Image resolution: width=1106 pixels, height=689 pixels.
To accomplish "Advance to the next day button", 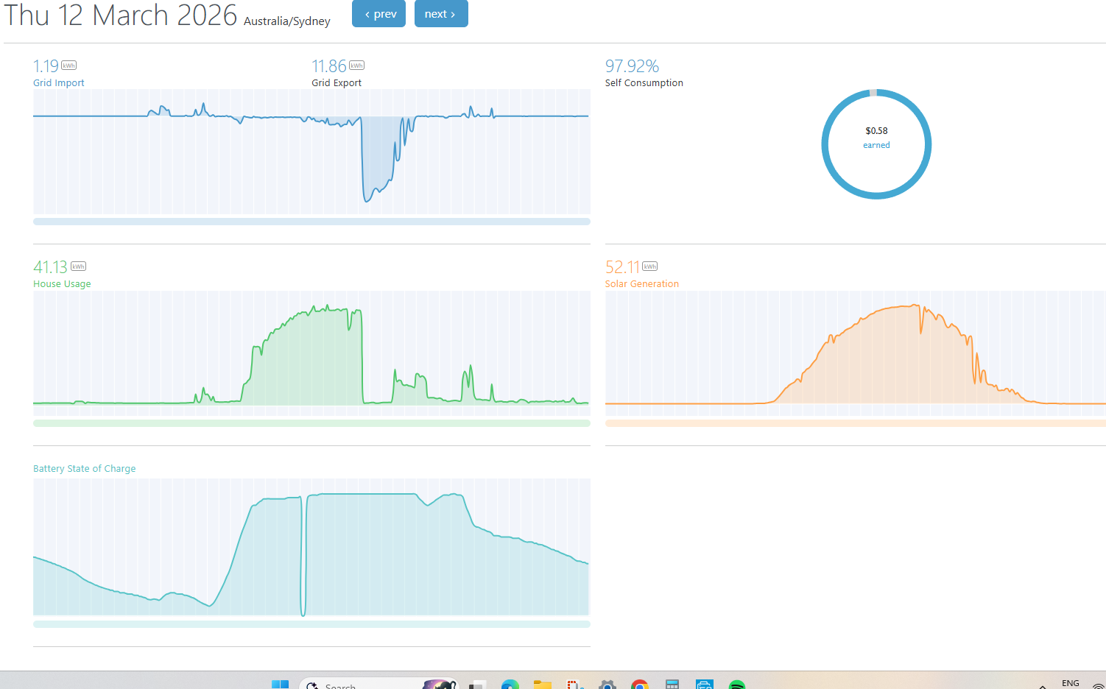I will click(441, 14).
